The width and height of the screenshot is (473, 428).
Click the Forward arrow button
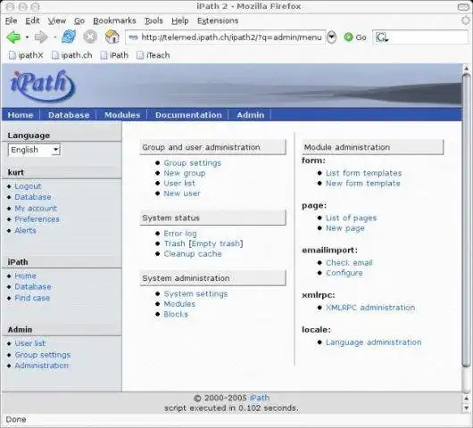(x=41, y=37)
